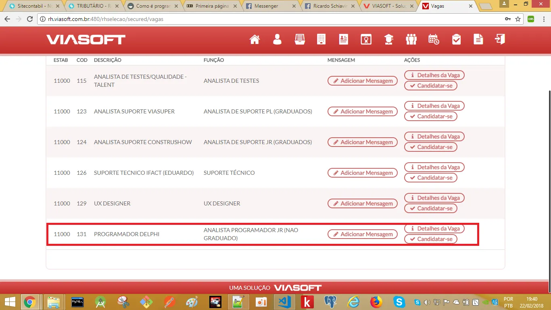The image size is (551, 310).
Task: Open Visual Studio Code from taskbar
Action: [x=284, y=302]
